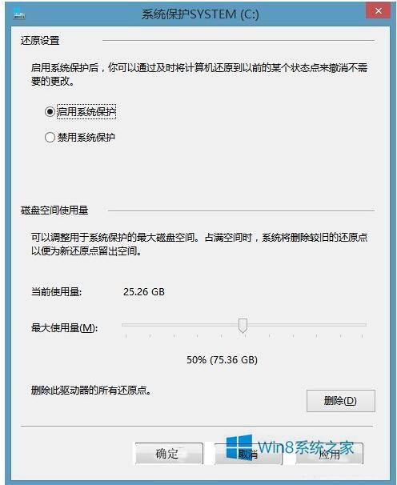Click the 50% (75.36 GB) label
Viewport: 397px width, 485px height.
click(222, 359)
